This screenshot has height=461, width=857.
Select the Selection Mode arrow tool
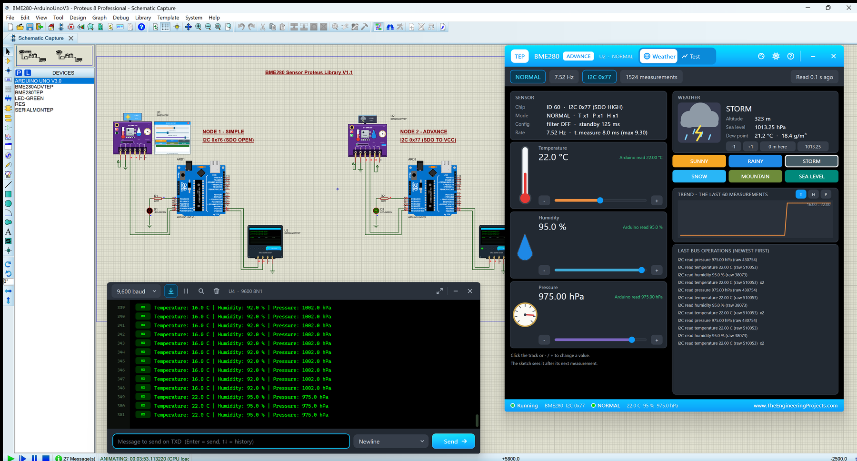point(8,51)
